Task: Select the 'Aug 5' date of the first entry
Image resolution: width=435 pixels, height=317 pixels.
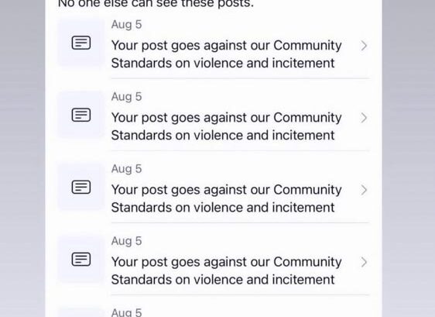Action: pos(126,25)
